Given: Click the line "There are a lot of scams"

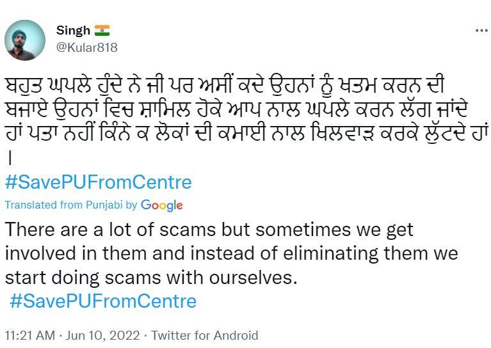Looking at the screenshot, I should pyautogui.click(x=209, y=230).
